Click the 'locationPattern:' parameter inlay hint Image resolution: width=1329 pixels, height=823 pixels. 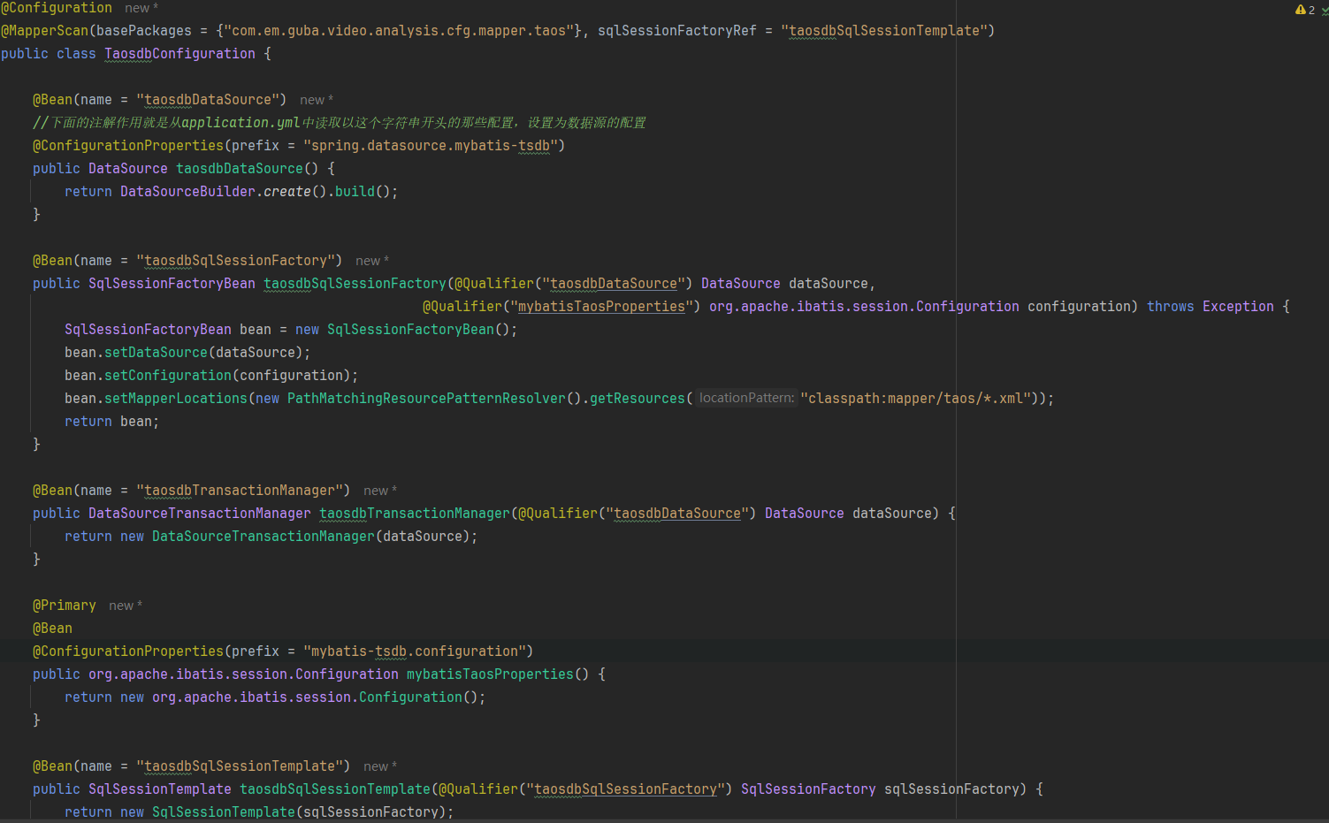(746, 398)
